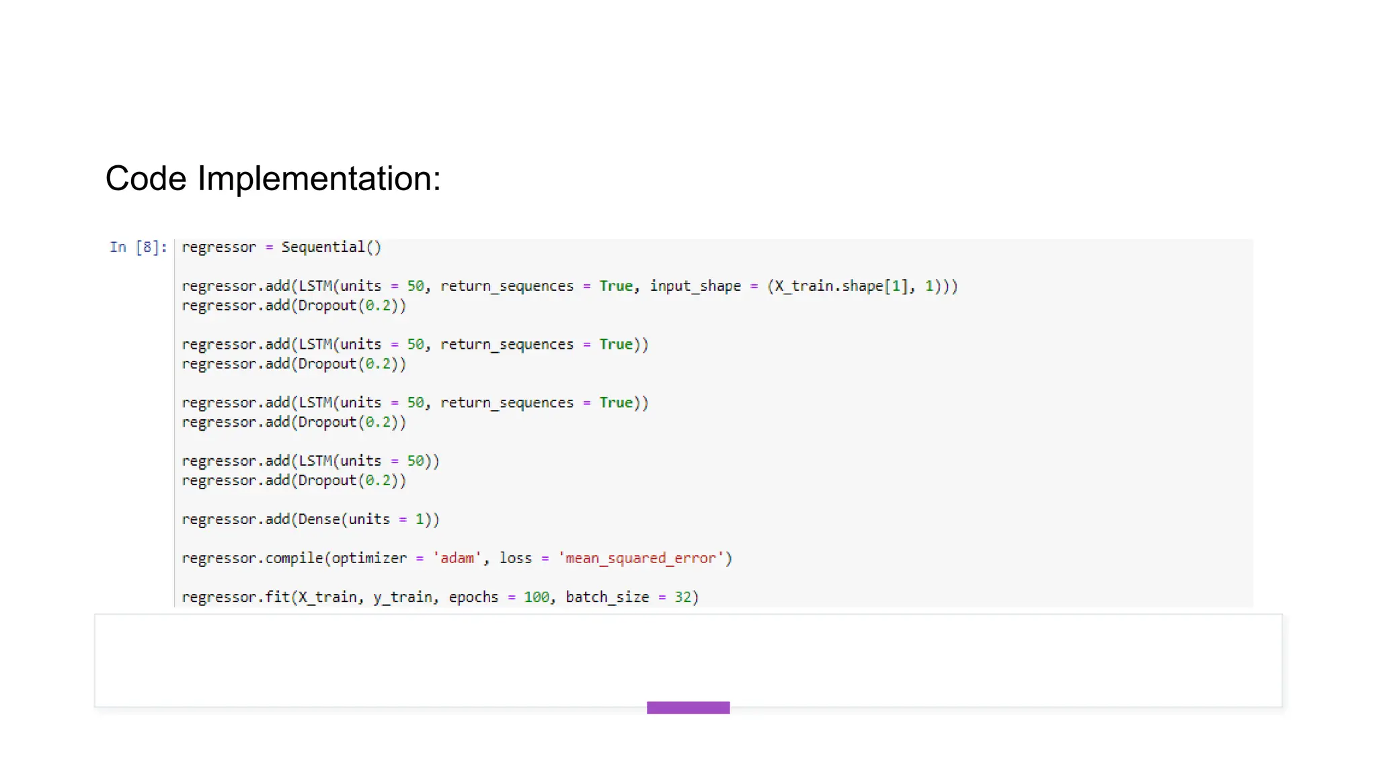
Task: Click the first Dropout(0.2) code line
Action: click(294, 306)
